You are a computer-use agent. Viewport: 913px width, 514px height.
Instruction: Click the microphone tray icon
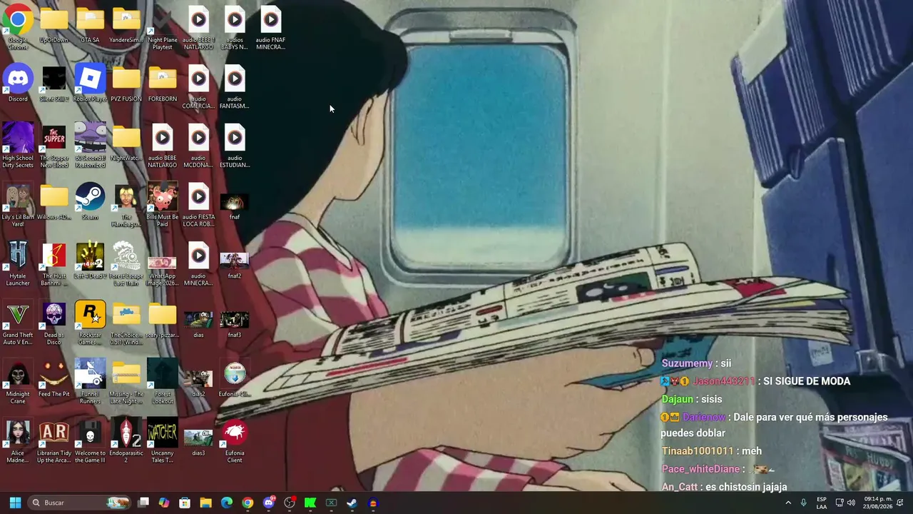click(x=804, y=503)
